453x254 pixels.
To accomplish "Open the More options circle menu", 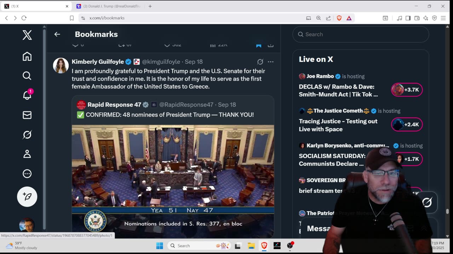I will [x=27, y=174].
